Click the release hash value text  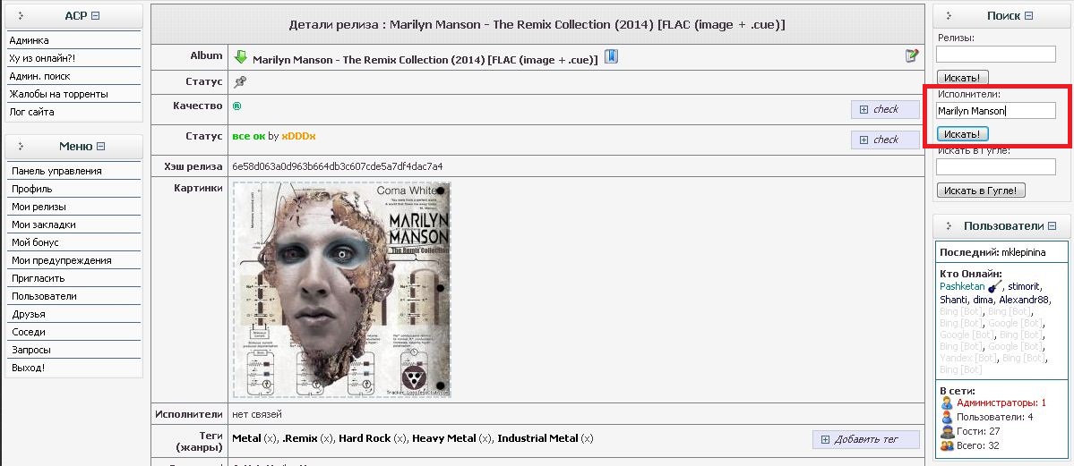pyautogui.click(x=337, y=166)
